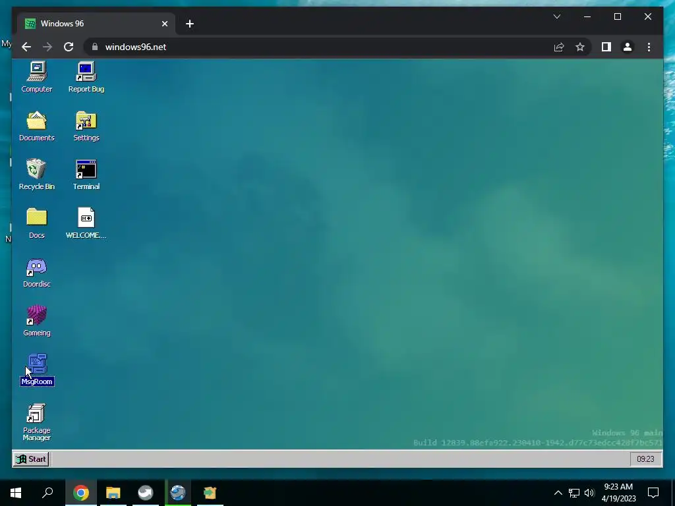
Task: Select the Gameing cube icon
Action: (37, 321)
